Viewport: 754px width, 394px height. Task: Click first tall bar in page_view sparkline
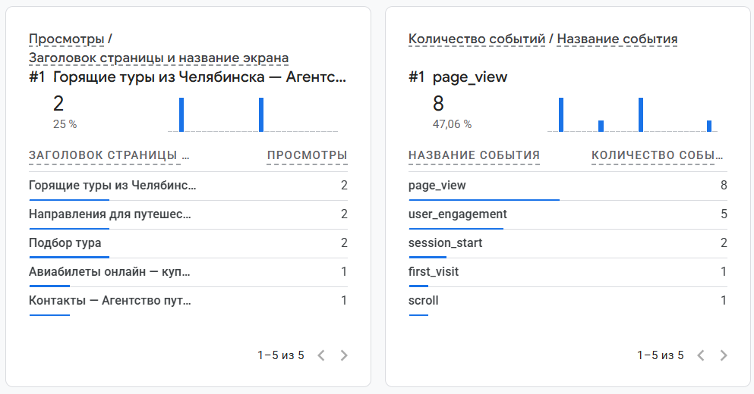click(x=561, y=114)
